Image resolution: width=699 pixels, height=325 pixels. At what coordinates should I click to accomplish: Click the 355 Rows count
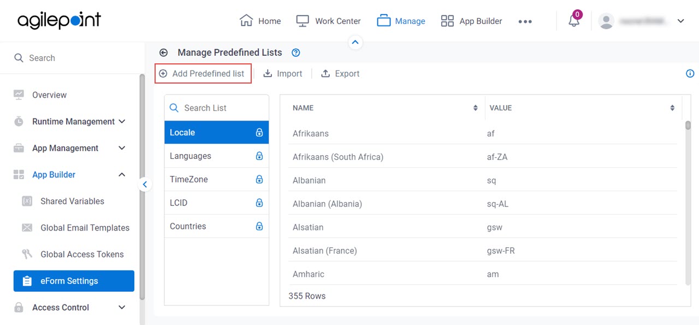click(x=307, y=296)
